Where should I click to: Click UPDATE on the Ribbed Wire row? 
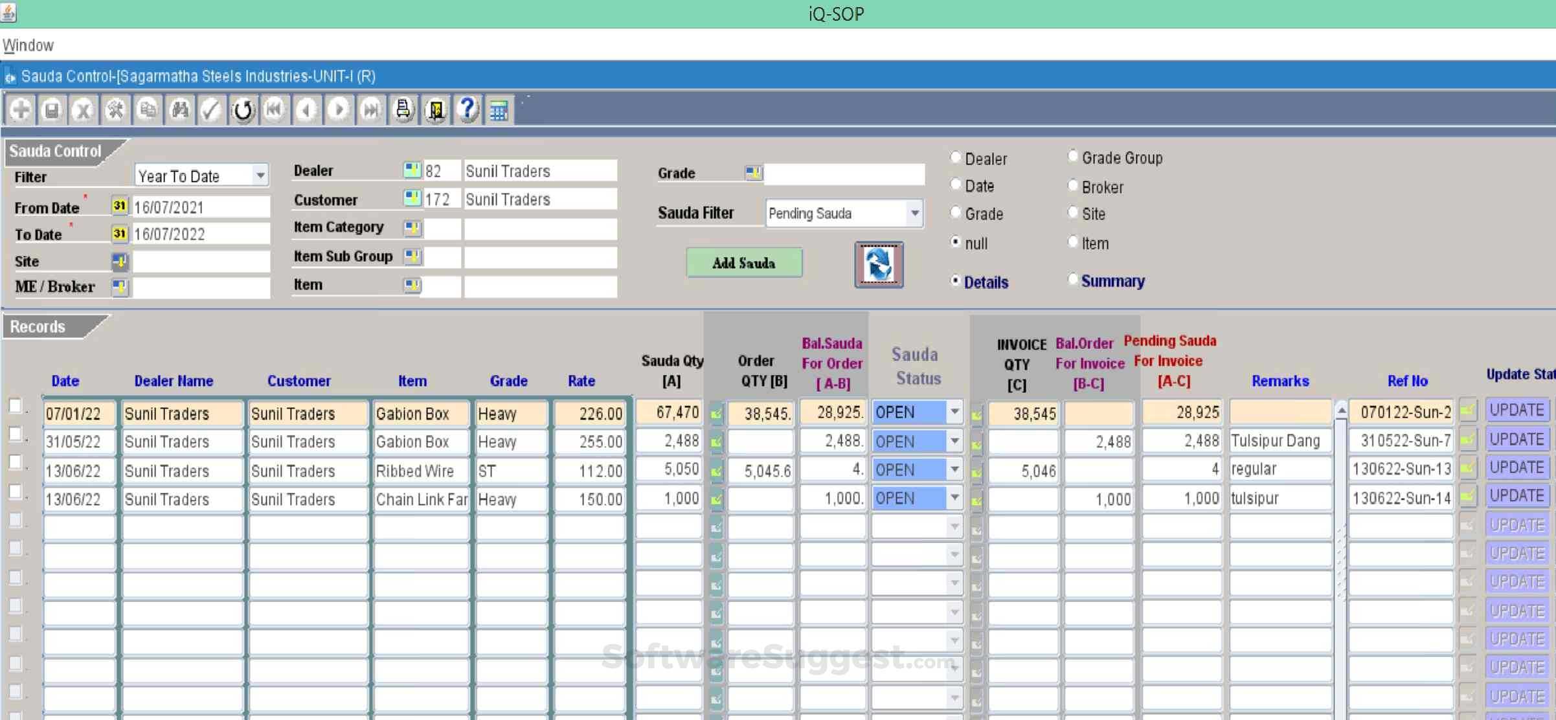coord(1518,467)
